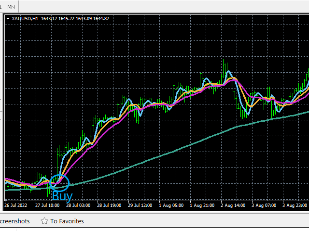309x231 pixels.
Task: Click the 29 Jul 12:00 time label
Action: tap(140, 205)
